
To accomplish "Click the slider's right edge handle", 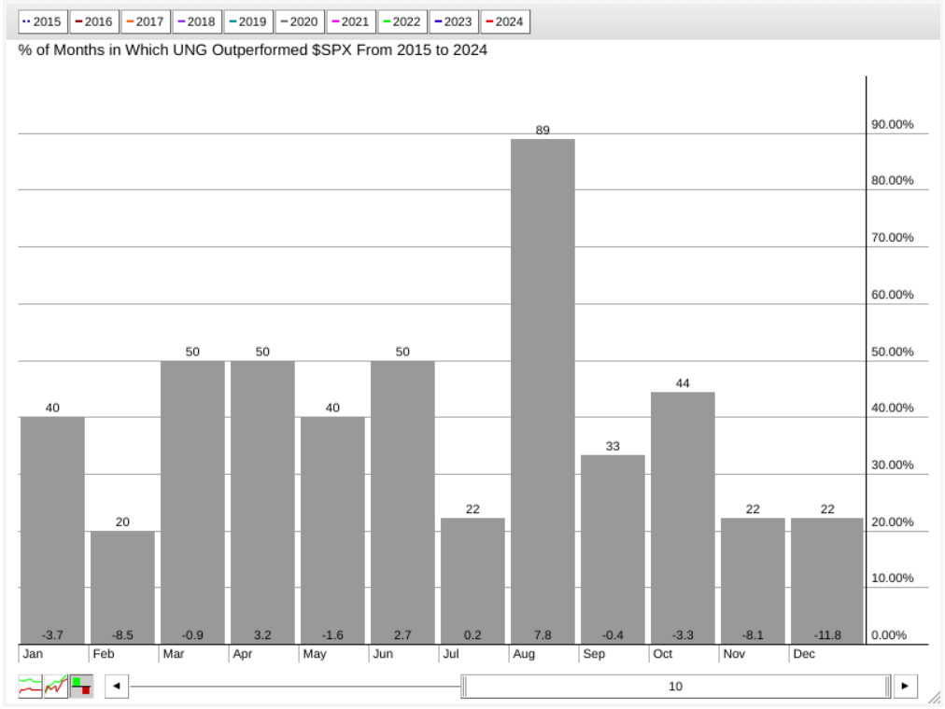I will [x=888, y=687].
